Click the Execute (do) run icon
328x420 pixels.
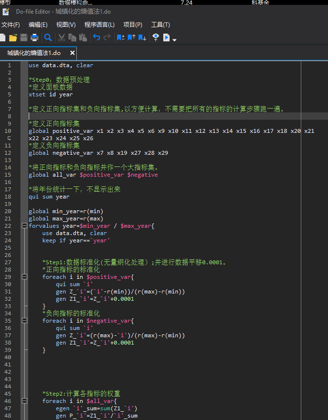click(x=166, y=37)
